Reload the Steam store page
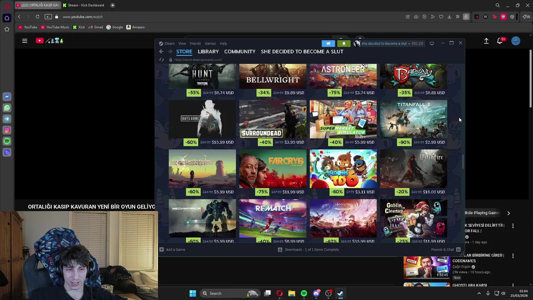 (x=162, y=60)
